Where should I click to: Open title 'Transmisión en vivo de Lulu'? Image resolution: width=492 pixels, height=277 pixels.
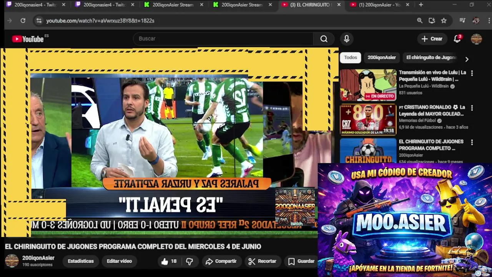(432, 76)
